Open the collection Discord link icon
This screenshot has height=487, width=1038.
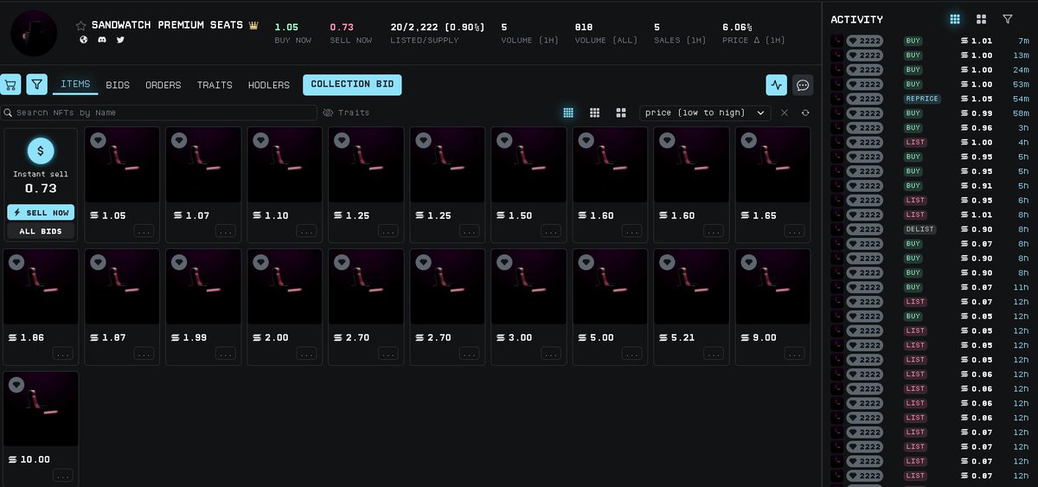[102, 40]
